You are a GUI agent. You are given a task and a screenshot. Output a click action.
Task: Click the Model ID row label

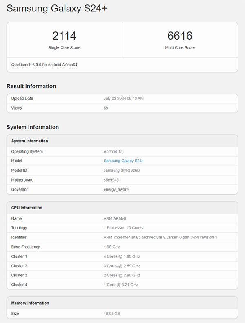click(19, 170)
